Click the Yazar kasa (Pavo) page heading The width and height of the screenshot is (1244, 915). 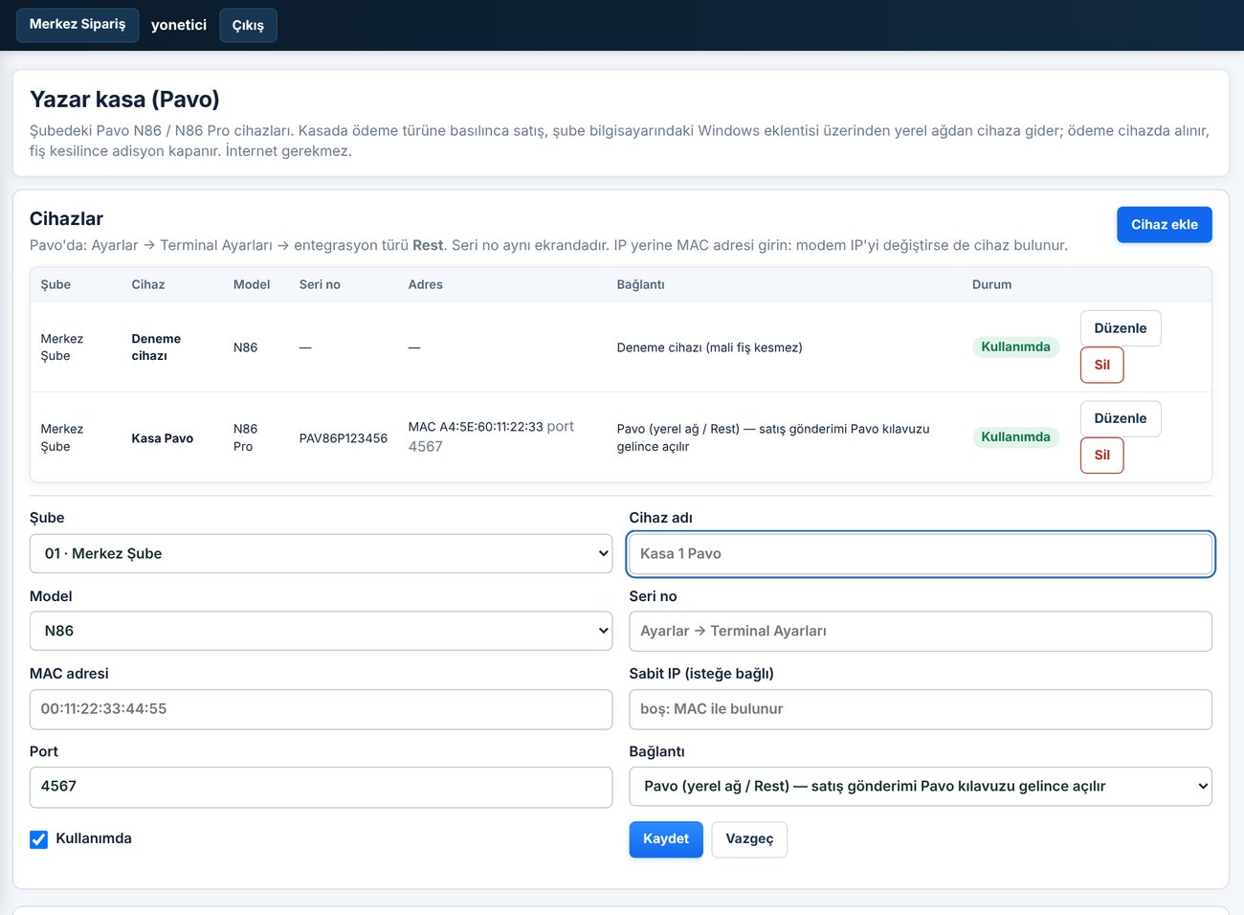124,100
